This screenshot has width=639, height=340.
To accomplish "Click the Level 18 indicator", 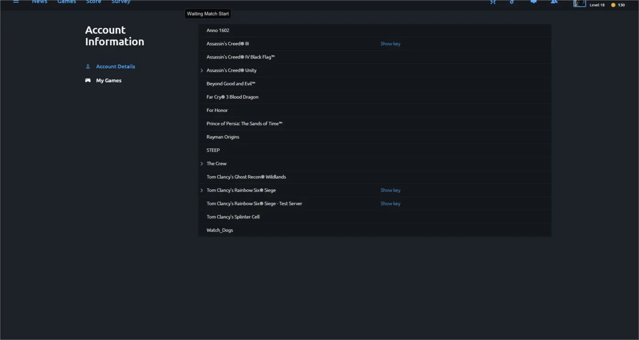I will coord(597,5).
